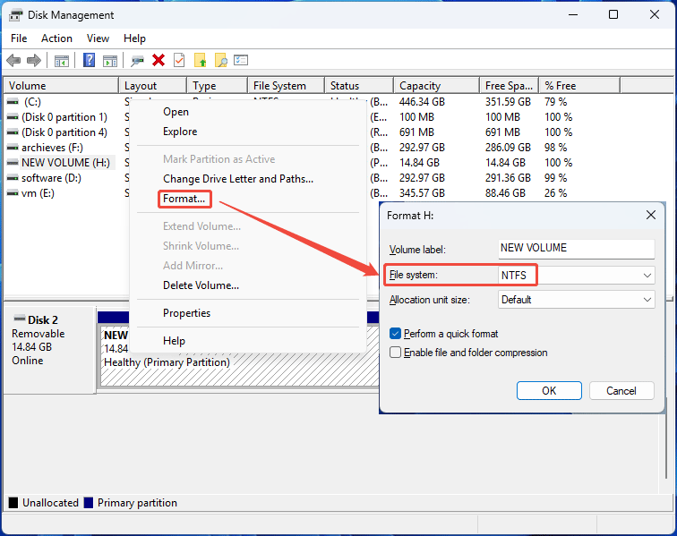Click the drive icon beside (C:)
The height and width of the screenshot is (536, 677).
pyautogui.click(x=13, y=102)
